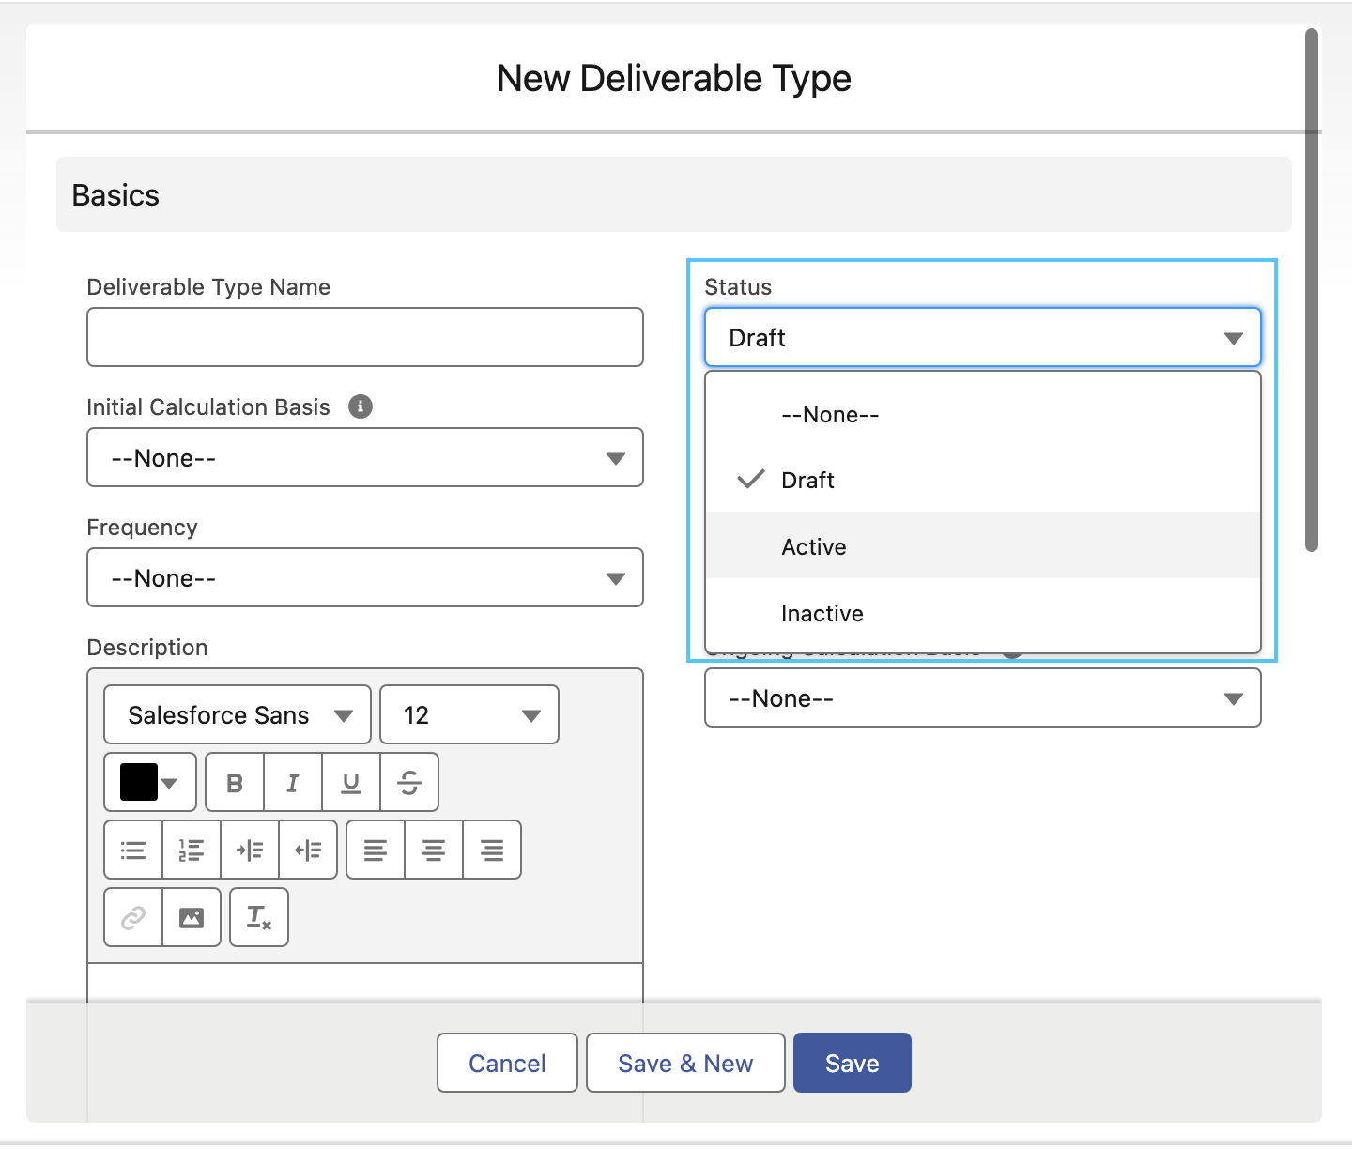Click the remove formatting icon
The image size is (1352, 1149).
[x=259, y=917]
